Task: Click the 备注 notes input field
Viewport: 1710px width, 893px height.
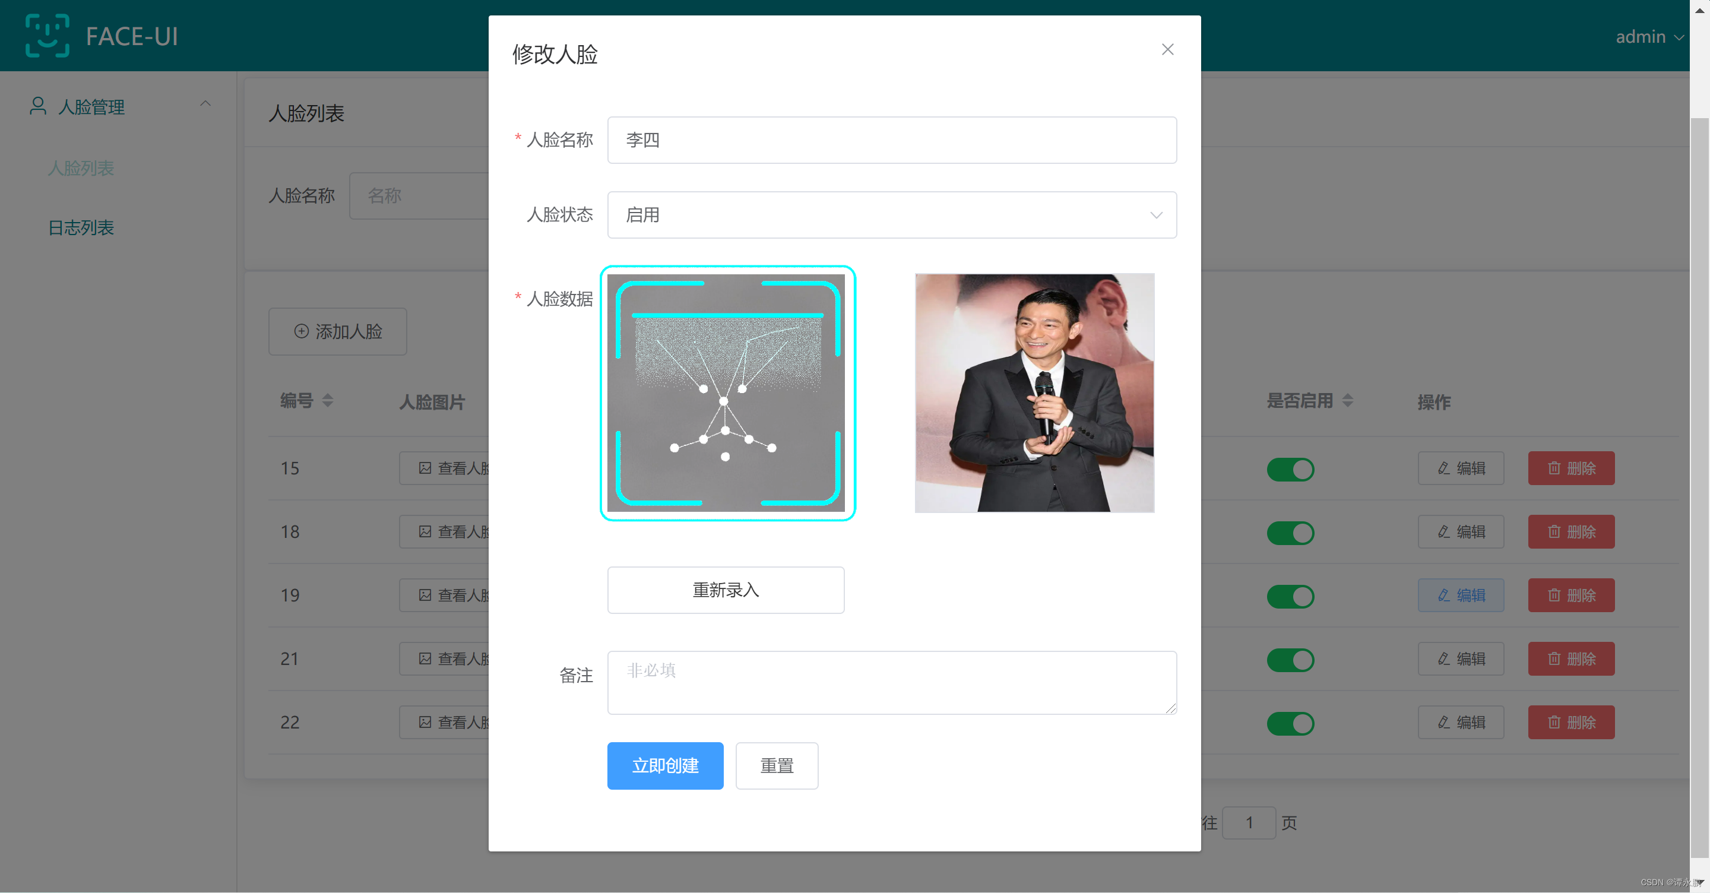Action: [x=891, y=679]
